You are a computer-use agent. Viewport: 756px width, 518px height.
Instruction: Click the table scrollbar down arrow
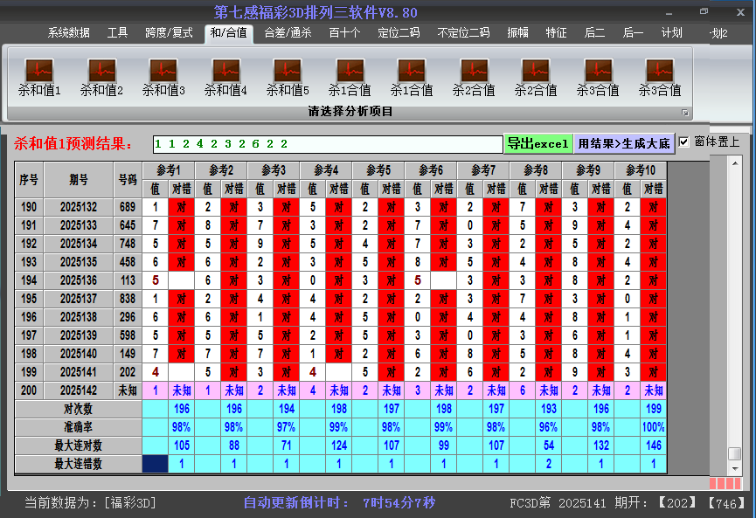(x=735, y=468)
